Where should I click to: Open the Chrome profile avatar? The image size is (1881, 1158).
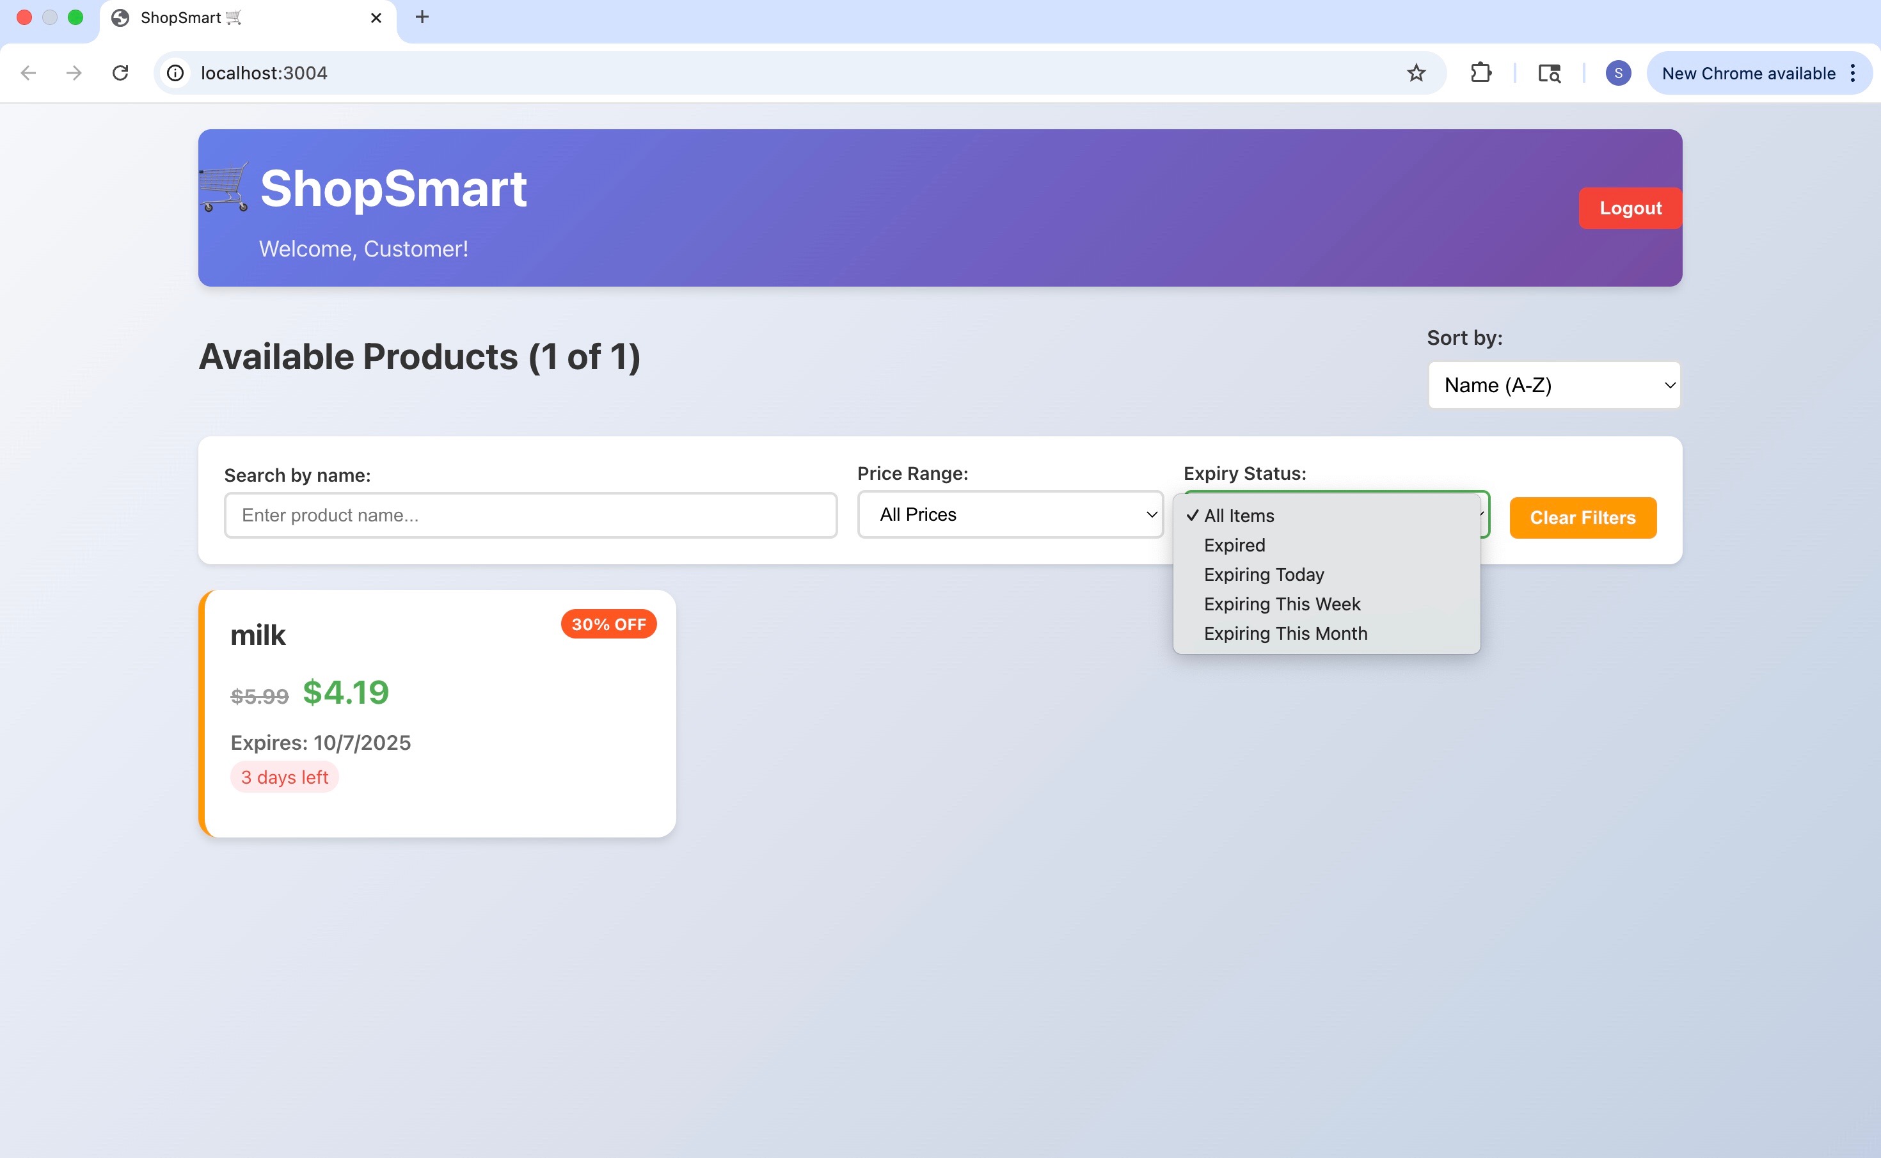1617,73
